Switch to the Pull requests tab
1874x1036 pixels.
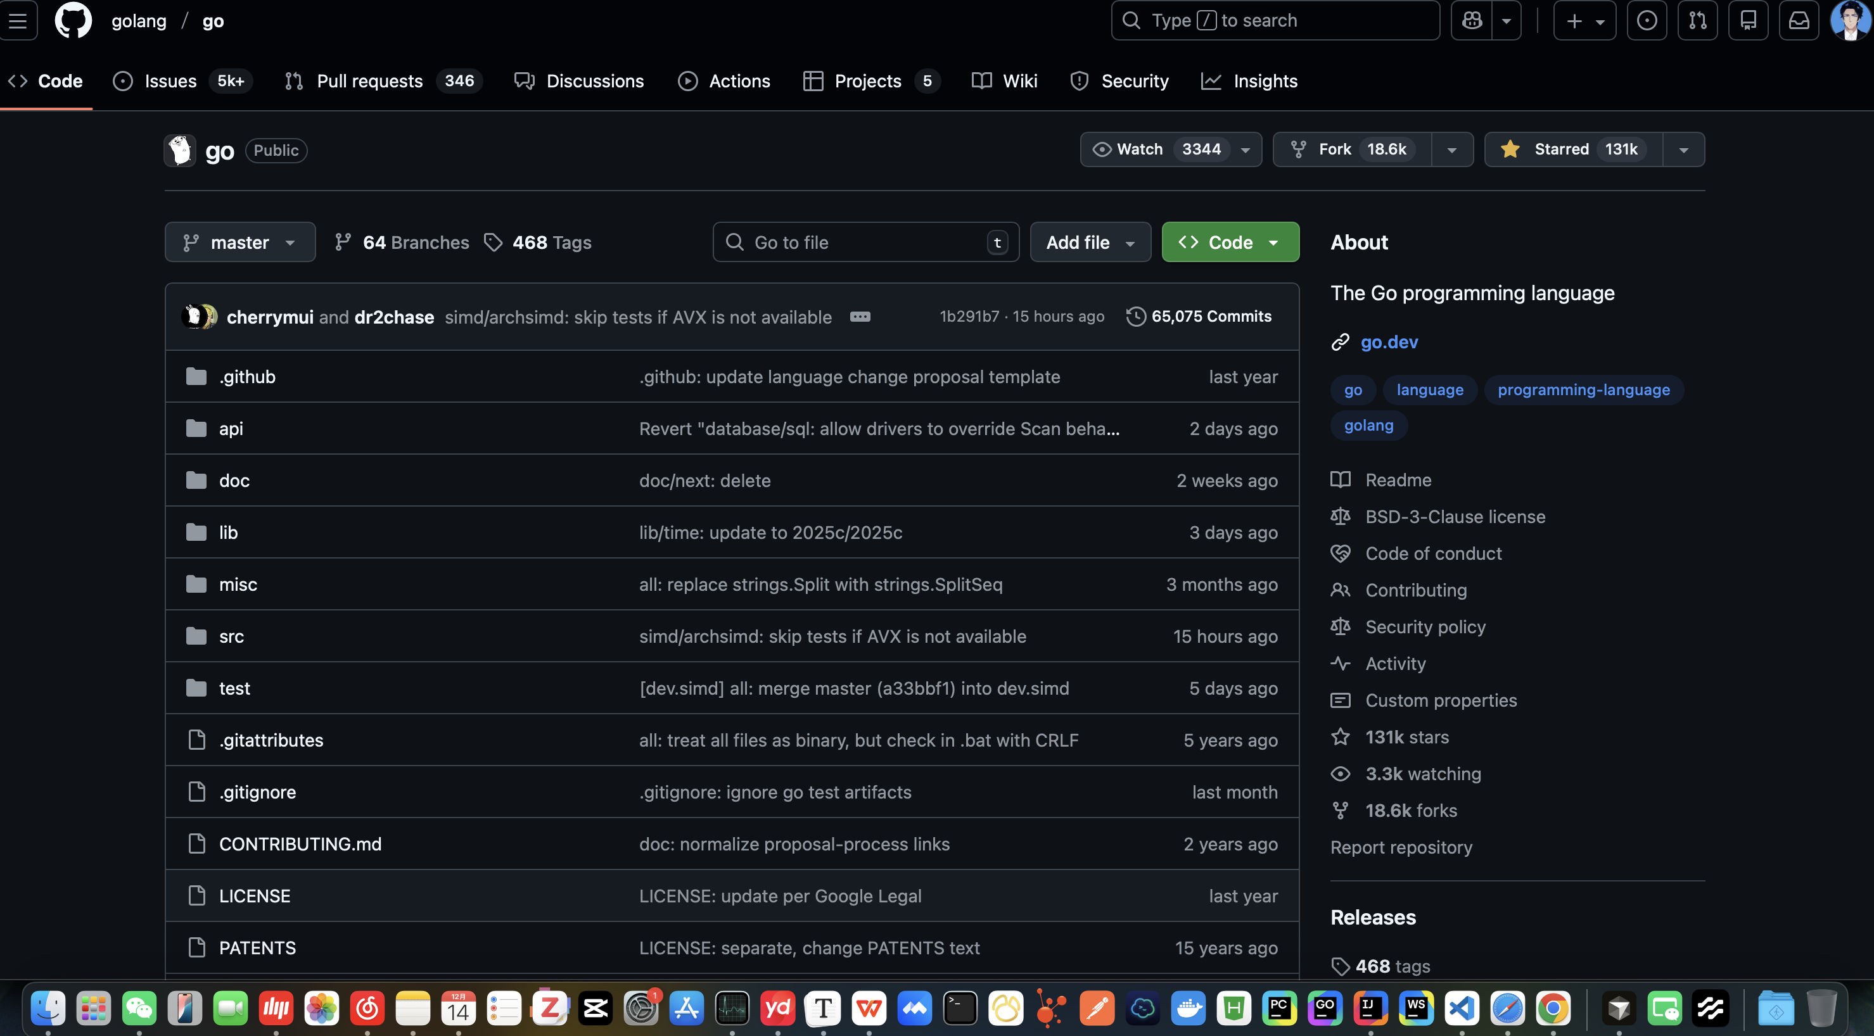pyautogui.click(x=369, y=80)
